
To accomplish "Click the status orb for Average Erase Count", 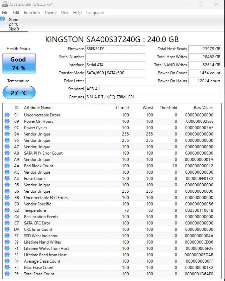I will 7,261.
